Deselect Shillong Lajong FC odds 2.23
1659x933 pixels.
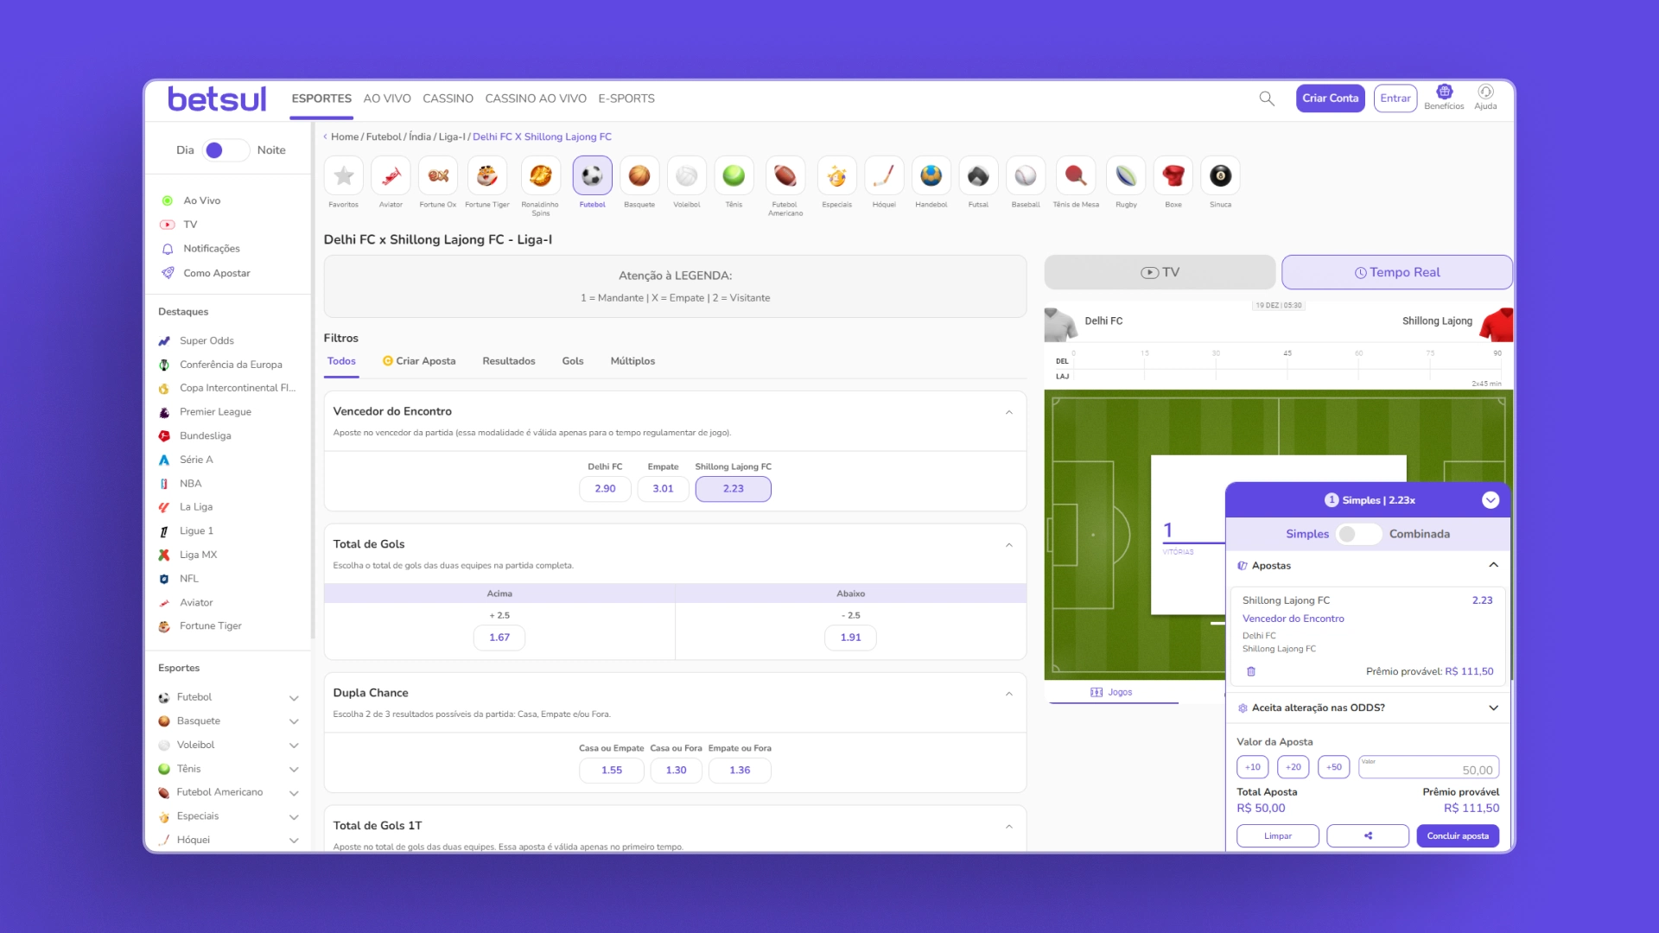733,489
